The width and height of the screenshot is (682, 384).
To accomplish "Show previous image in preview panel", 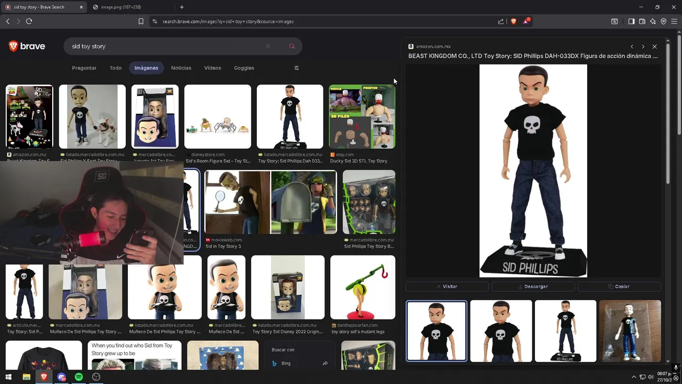I will [x=632, y=47].
